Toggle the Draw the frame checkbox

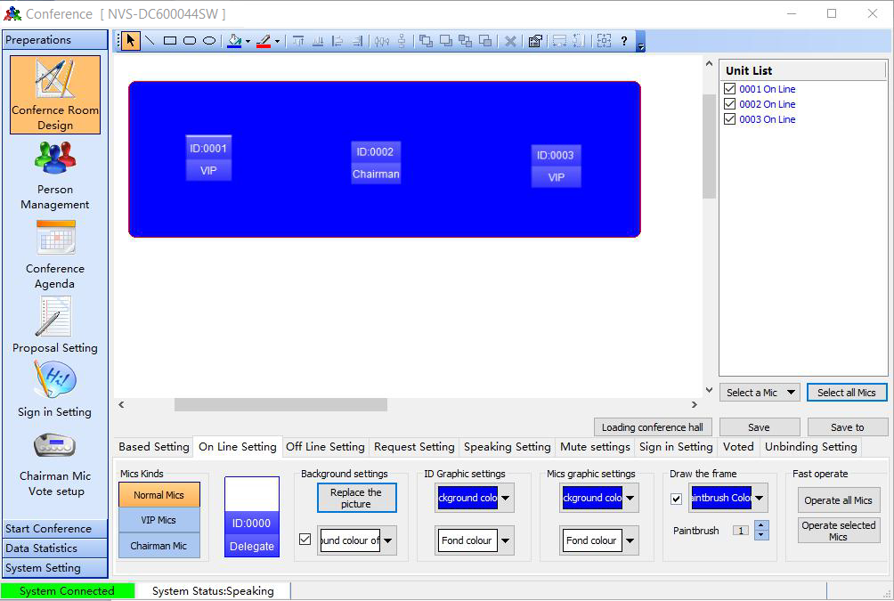click(x=676, y=499)
